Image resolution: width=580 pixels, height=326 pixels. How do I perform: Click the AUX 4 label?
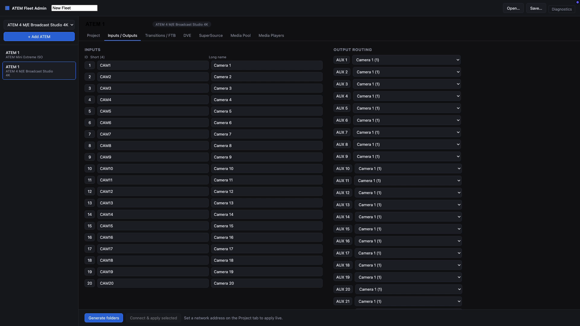(x=342, y=96)
